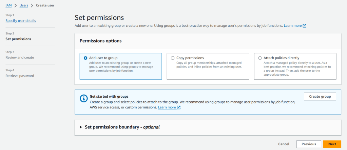This screenshot has width=347, height=150.
Task: Open Learn more link in groups banner
Action: [x=167, y=107]
